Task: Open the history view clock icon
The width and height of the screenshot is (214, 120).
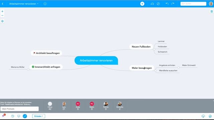Action: (13, 116)
